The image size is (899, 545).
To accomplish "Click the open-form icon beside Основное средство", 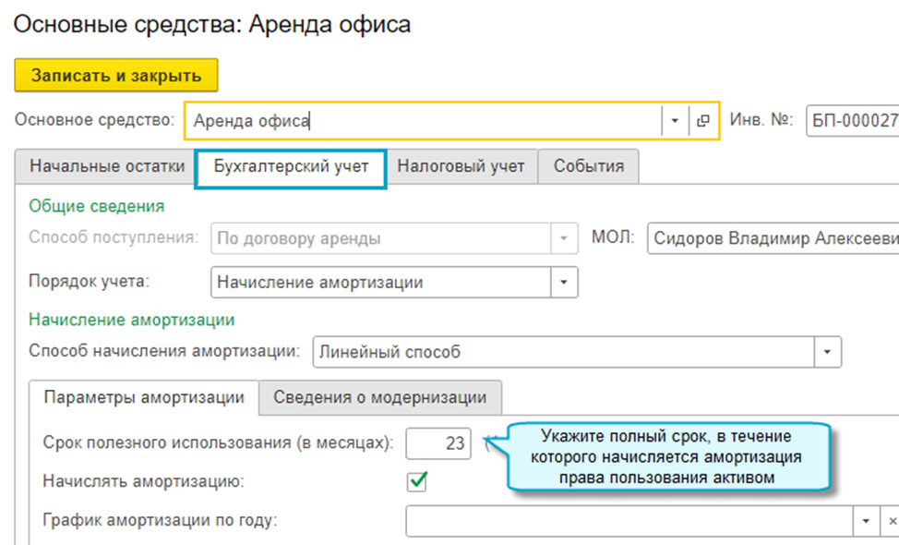I will [703, 121].
